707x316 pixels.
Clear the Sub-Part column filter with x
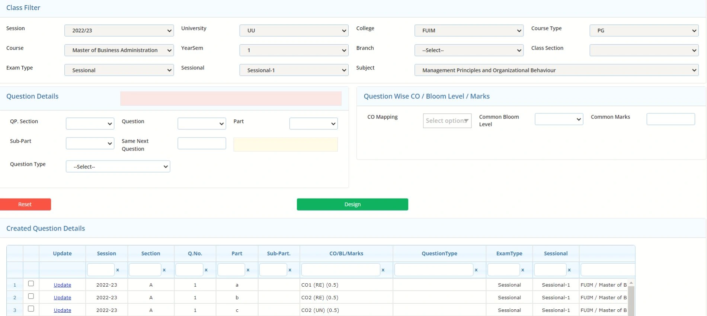[x=290, y=270]
